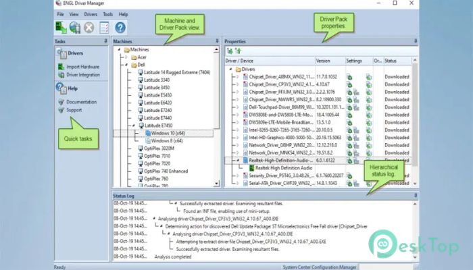Click the Import Hardware toolbar icon
The image size is (473, 270).
click(61, 28)
